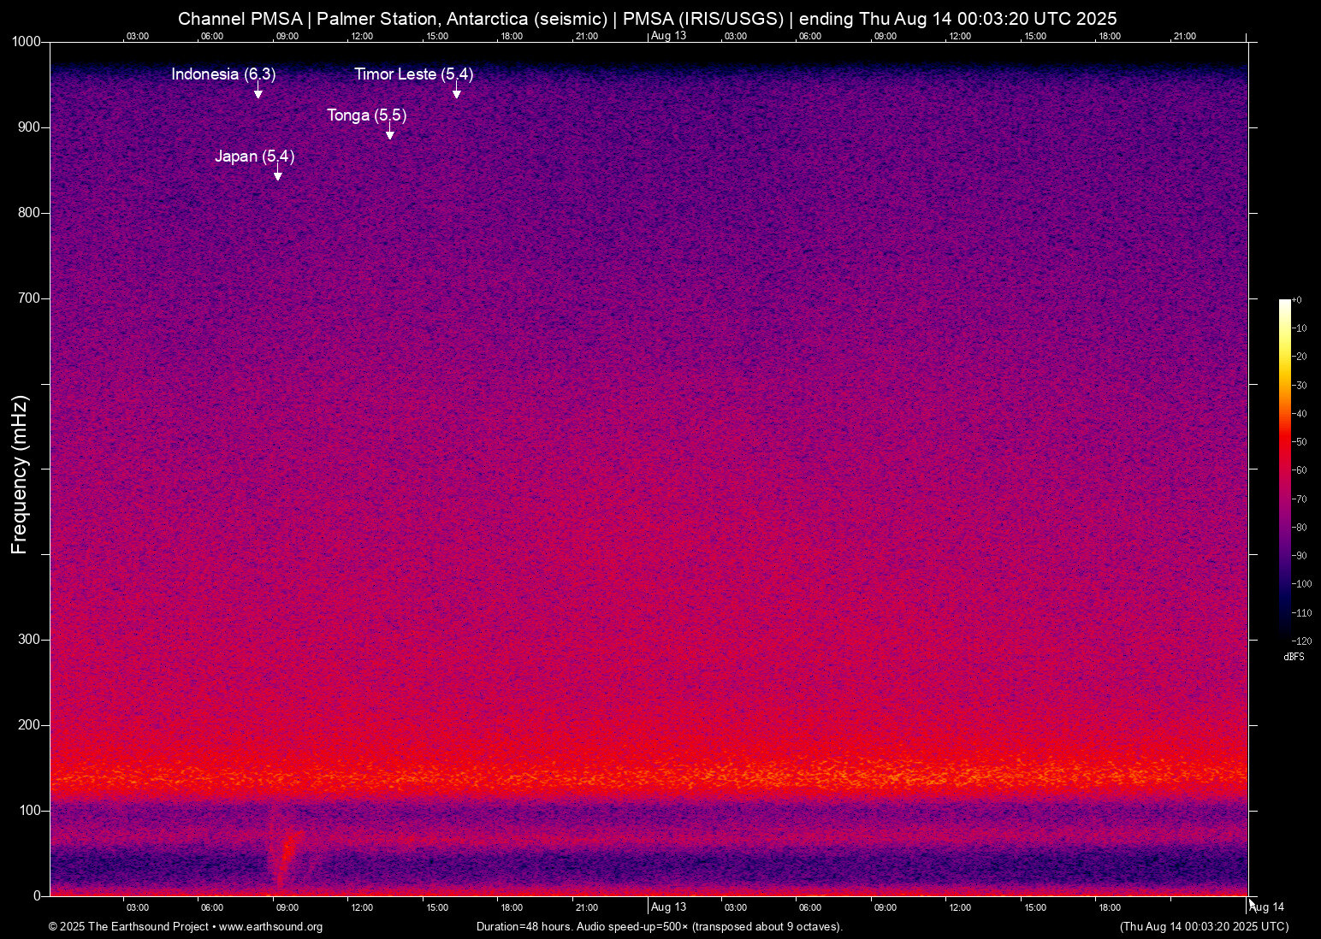This screenshot has width=1321, height=939.
Task: Click the Aug 13 date label on bottom axis
Action: click(667, 907)
